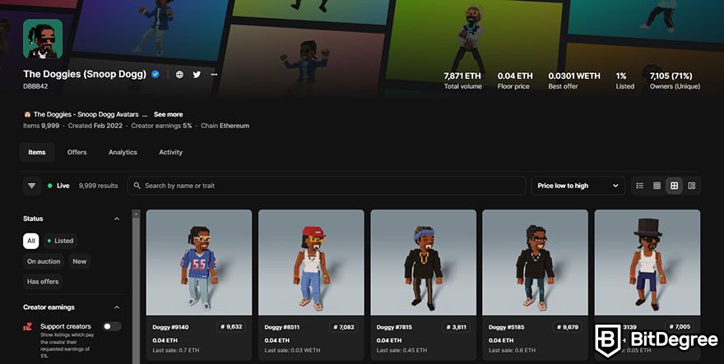Screen dimensions: 724x364
Task: Click the 7,105 (71%) Owners stat
Action: pyautogui.click(x=675, y=81)
